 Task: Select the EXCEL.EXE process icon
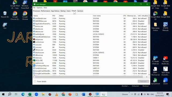pos(34,60)
